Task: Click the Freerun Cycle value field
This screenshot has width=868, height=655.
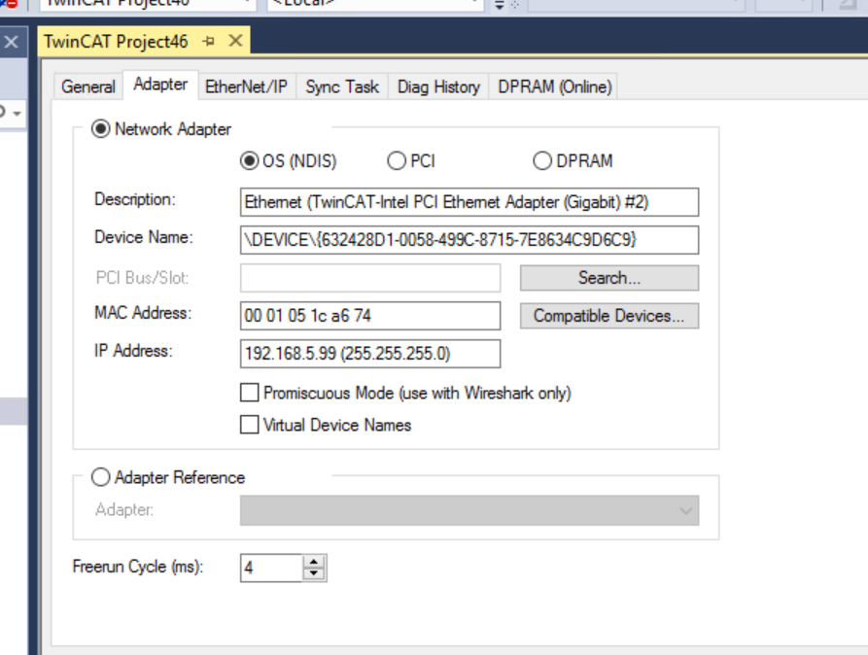Action: click(271, 569)
